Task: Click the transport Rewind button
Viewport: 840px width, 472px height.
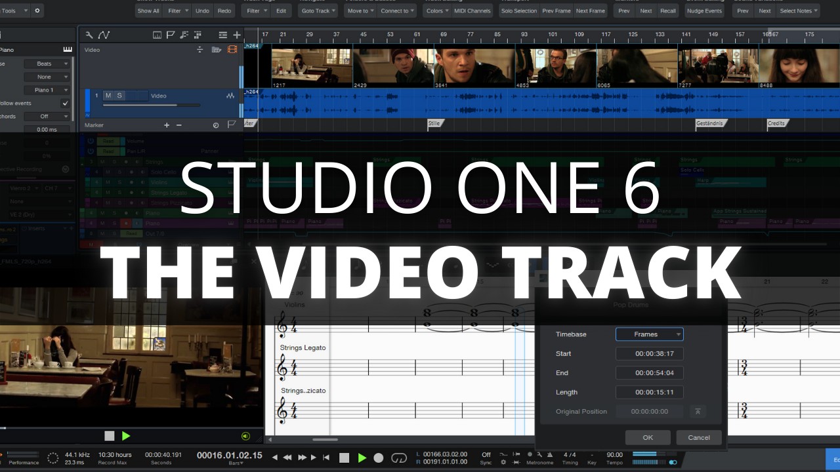Action: 287,458
